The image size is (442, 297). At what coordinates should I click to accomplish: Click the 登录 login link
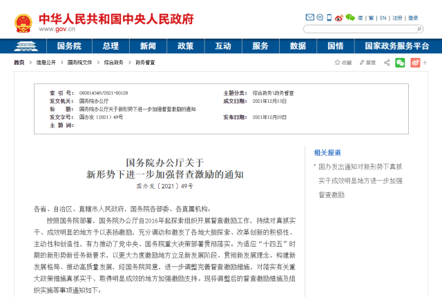coord(413,18)
